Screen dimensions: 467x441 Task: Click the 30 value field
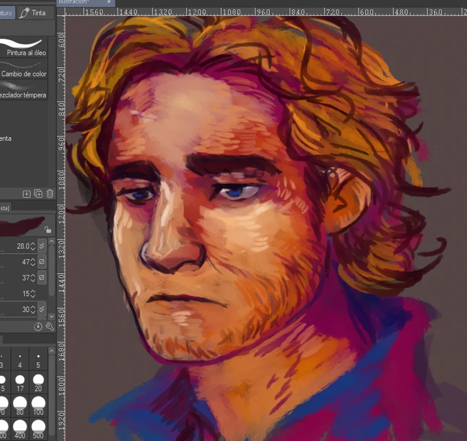tap(25, 309)
